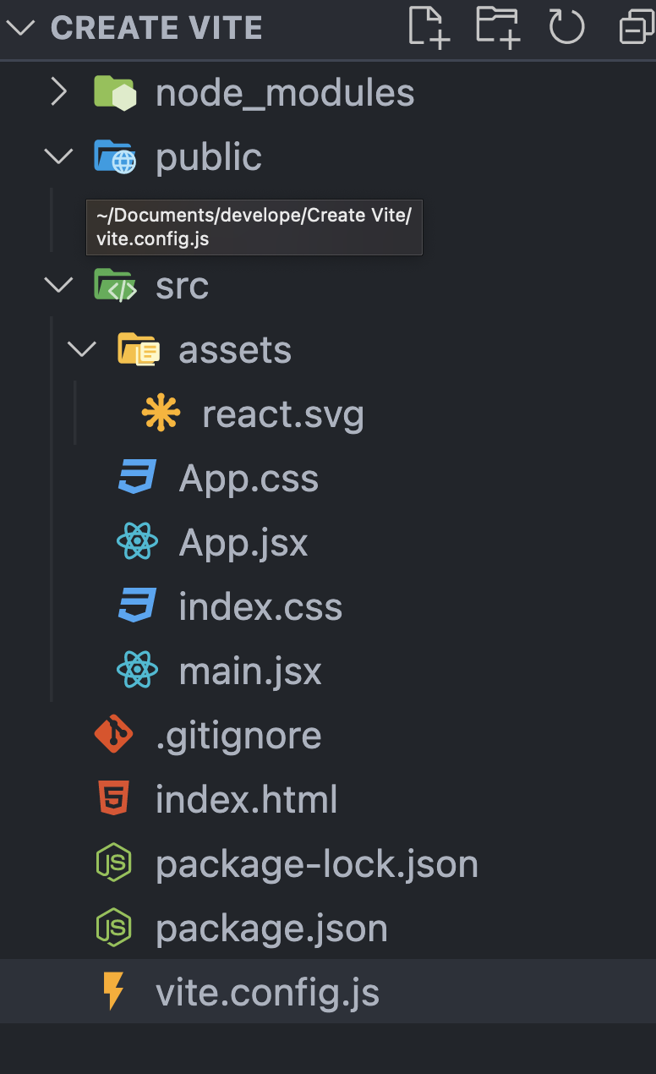Collapse the public folder chevron
656x1074 pixels.
58,156
